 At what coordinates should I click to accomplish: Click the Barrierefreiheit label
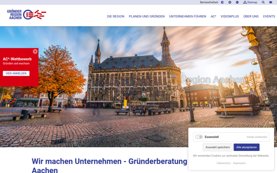point(209,2)
